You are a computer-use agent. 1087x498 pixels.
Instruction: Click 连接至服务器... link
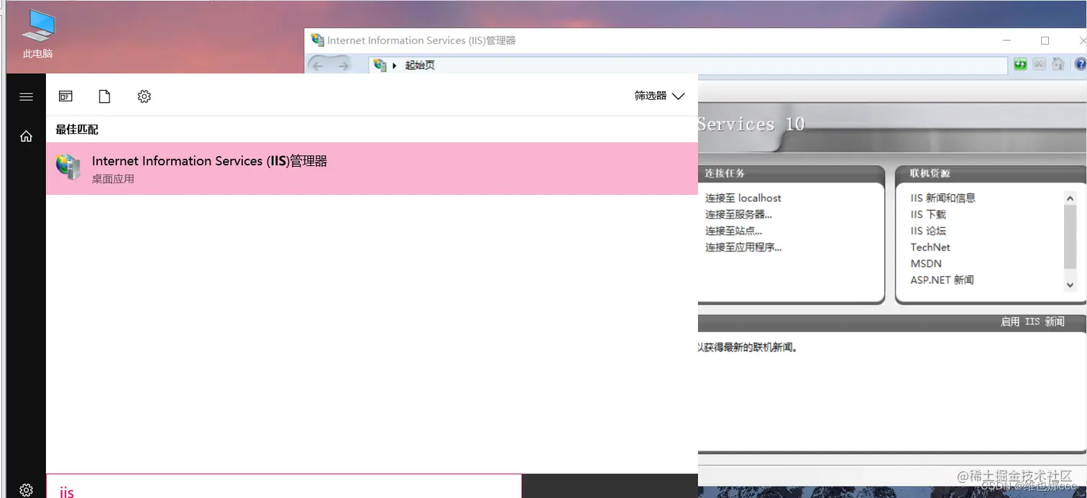[x=738, y=214]
